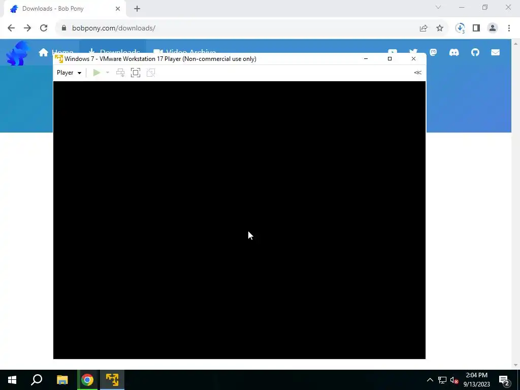The height and width of the screenshot is (390, 520).
Task: Click the Bob Pony site logo
Action: click(18, 53)
